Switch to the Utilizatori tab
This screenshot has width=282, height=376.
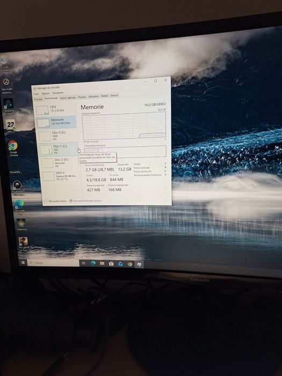93,96
